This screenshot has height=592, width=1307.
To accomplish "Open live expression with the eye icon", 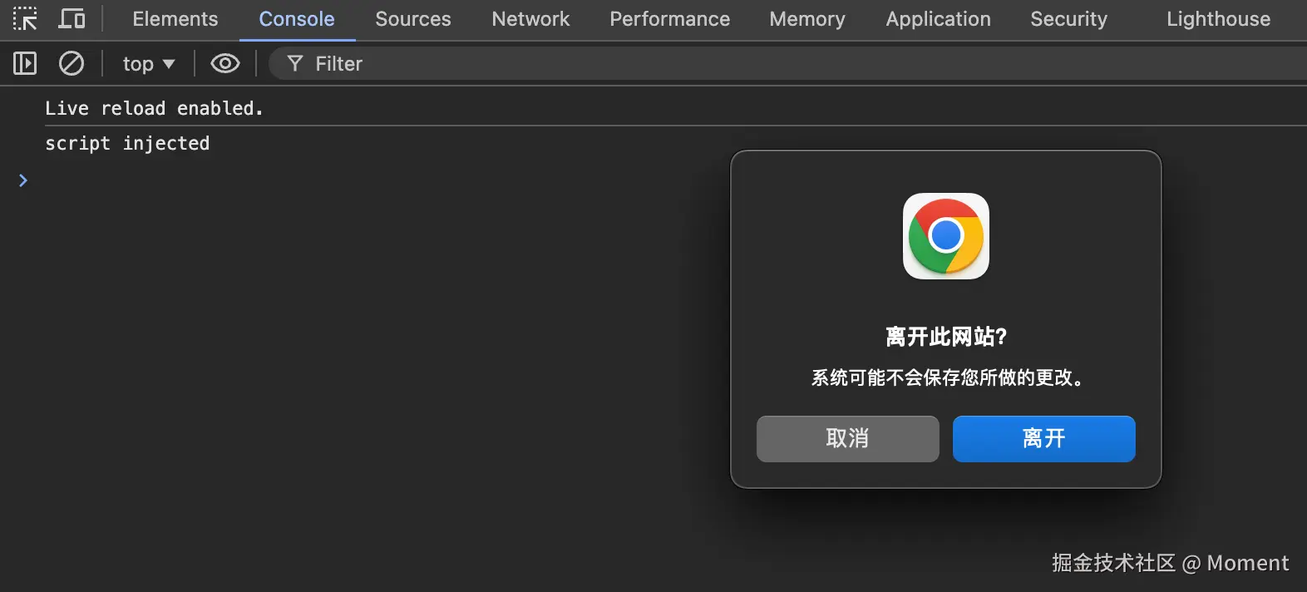I will pyautogui.click(x=224, y=63).
